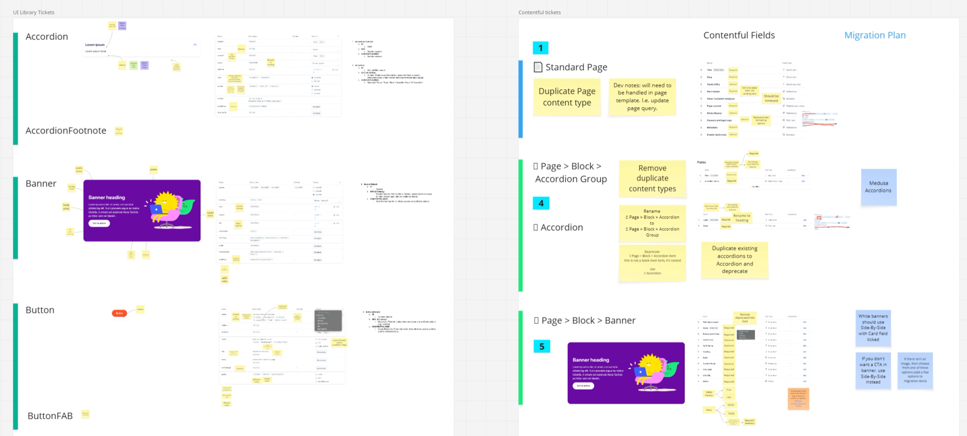967x436 pixels.
Task: Click Set object button in Accordion props table
Action: [x=317, y=107]
